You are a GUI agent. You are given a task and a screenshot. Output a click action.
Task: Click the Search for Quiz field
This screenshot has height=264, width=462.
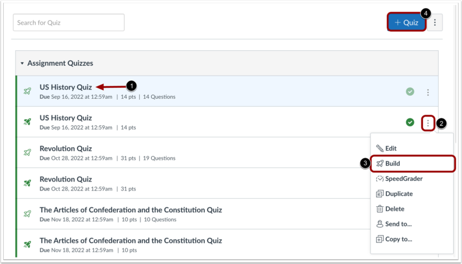click(69, 22)
